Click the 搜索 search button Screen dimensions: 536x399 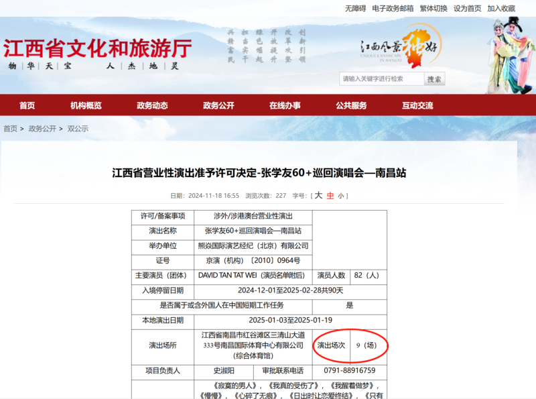434,79
